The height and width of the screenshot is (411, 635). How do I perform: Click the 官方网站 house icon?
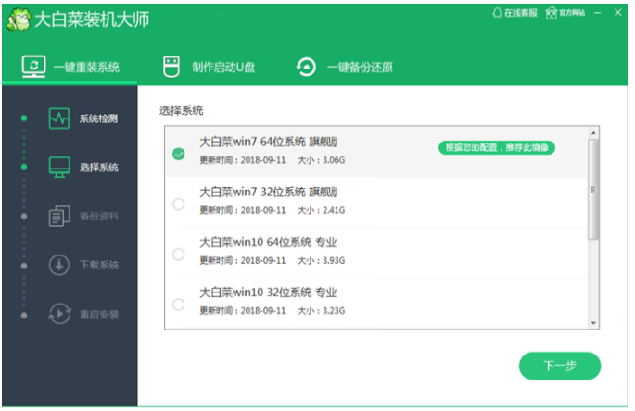[552, 13]
